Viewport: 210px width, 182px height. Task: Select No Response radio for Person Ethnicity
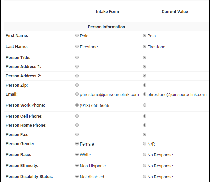[x=145, y=165]
